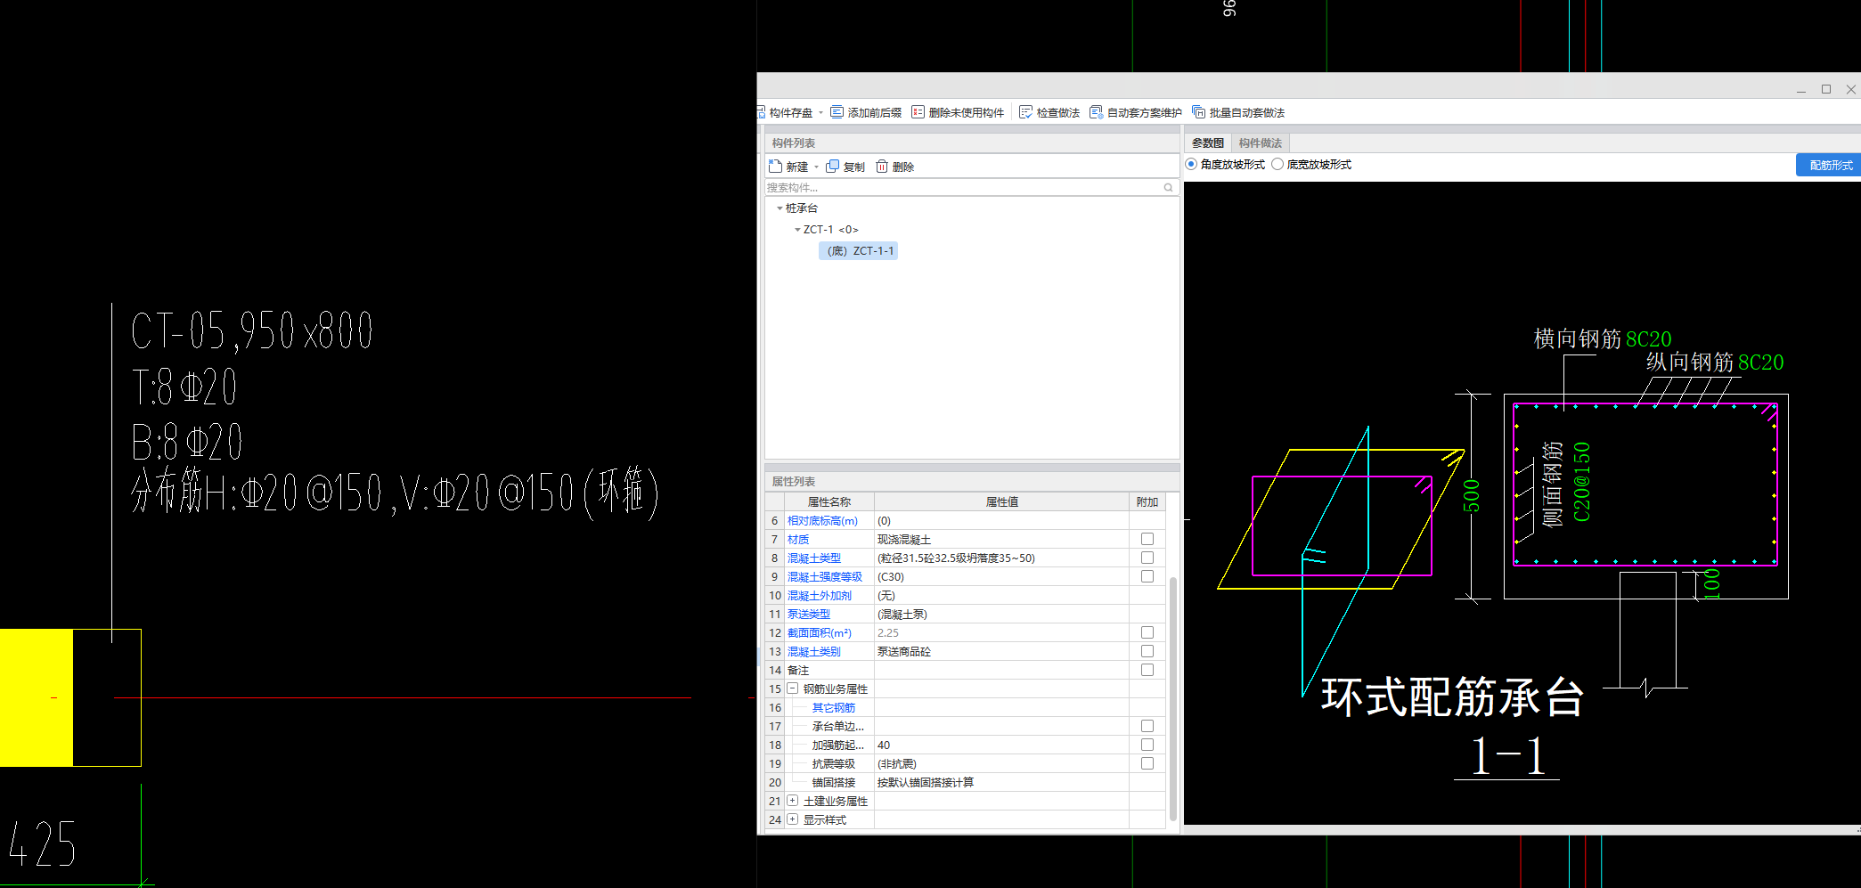This screenshot has width=1861, height=888.
Task: Select the (非抗震) value cell
Action: click(x=1001, y=764)
